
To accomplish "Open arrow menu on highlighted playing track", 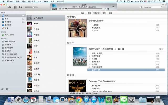I will 99,70.
